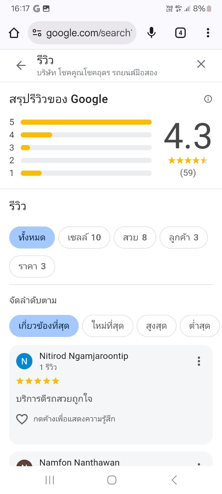Filter reviews by สวย 8 chip
Image resolution: width=222 pixels, height=494 pixels.
(x=135, y=237)
